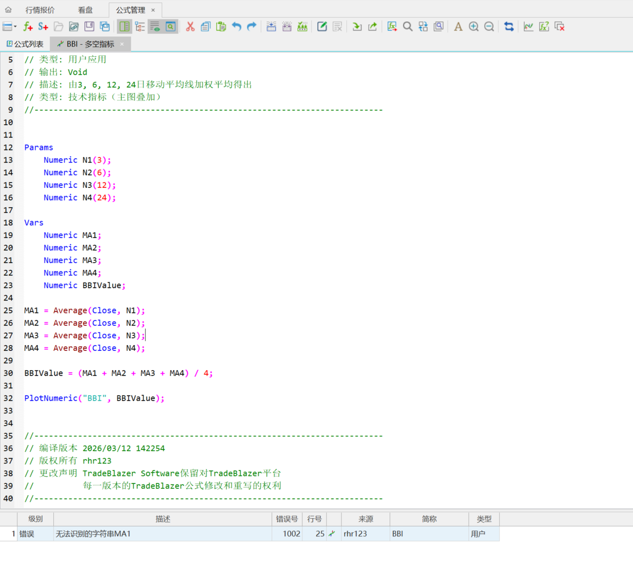Screen dimensions: 633x562
Task: Click the new formula f+ icon
Action: [28, 27]
